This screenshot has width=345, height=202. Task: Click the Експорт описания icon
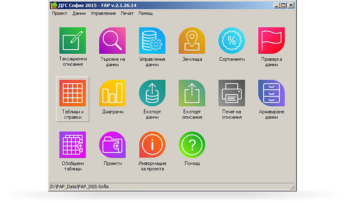point(192,93)
